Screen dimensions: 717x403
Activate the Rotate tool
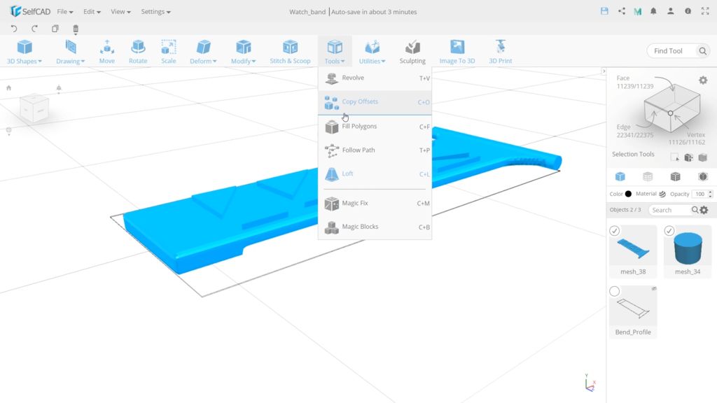(x=138, y=51)
